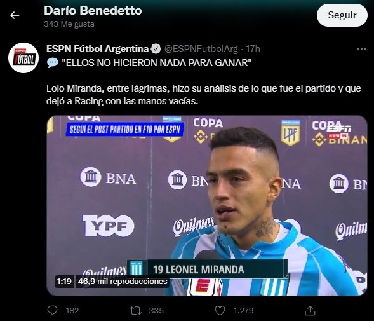Go back using the left arrow icon

click(x=15, y=15)
